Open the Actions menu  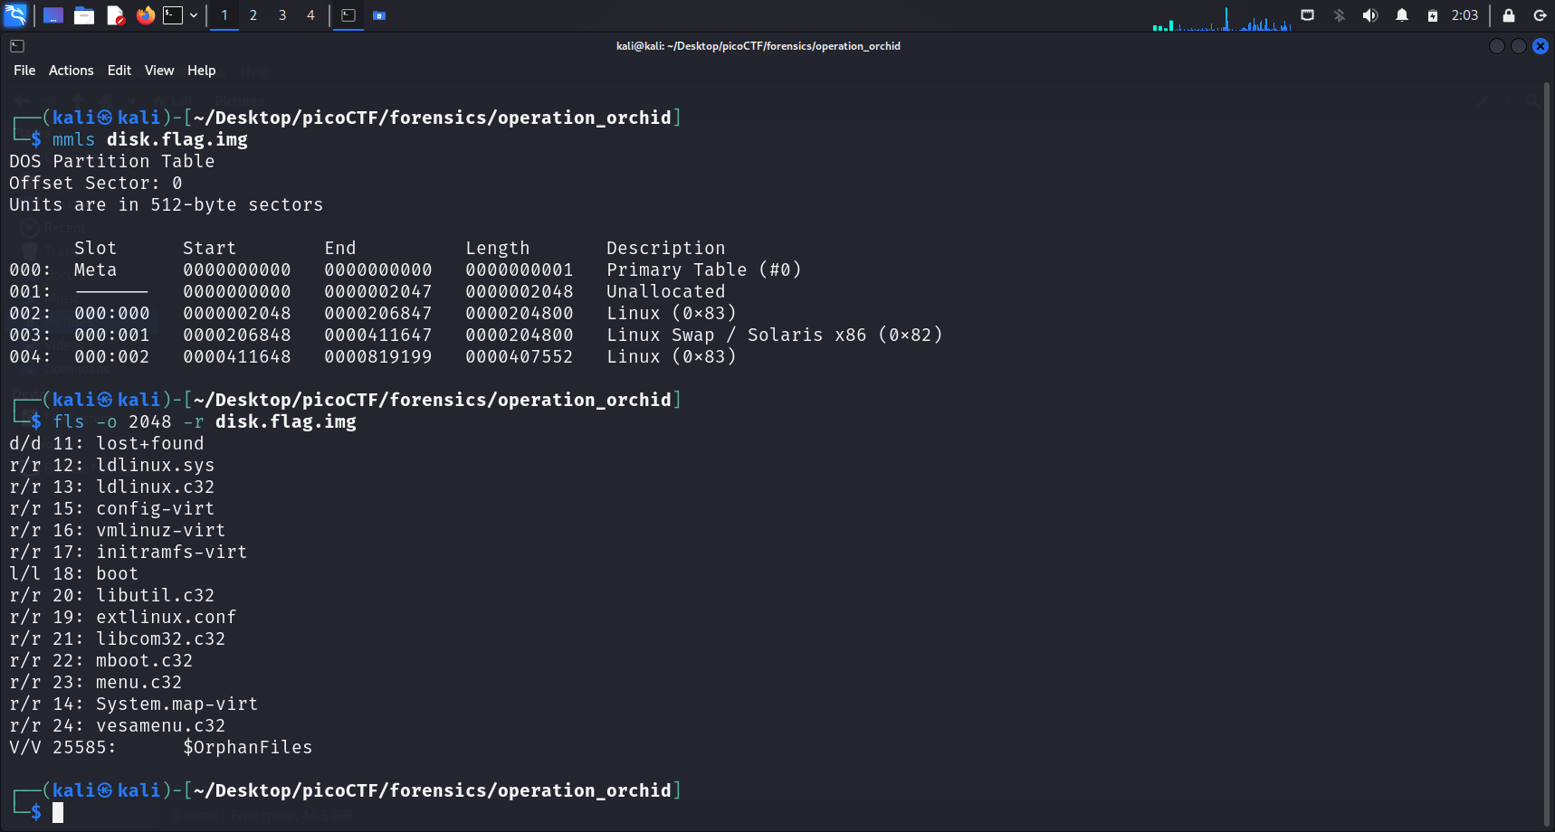pos(71,71)
